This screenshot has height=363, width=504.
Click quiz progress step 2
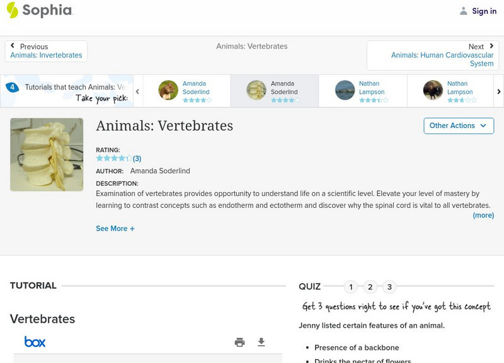370,286
